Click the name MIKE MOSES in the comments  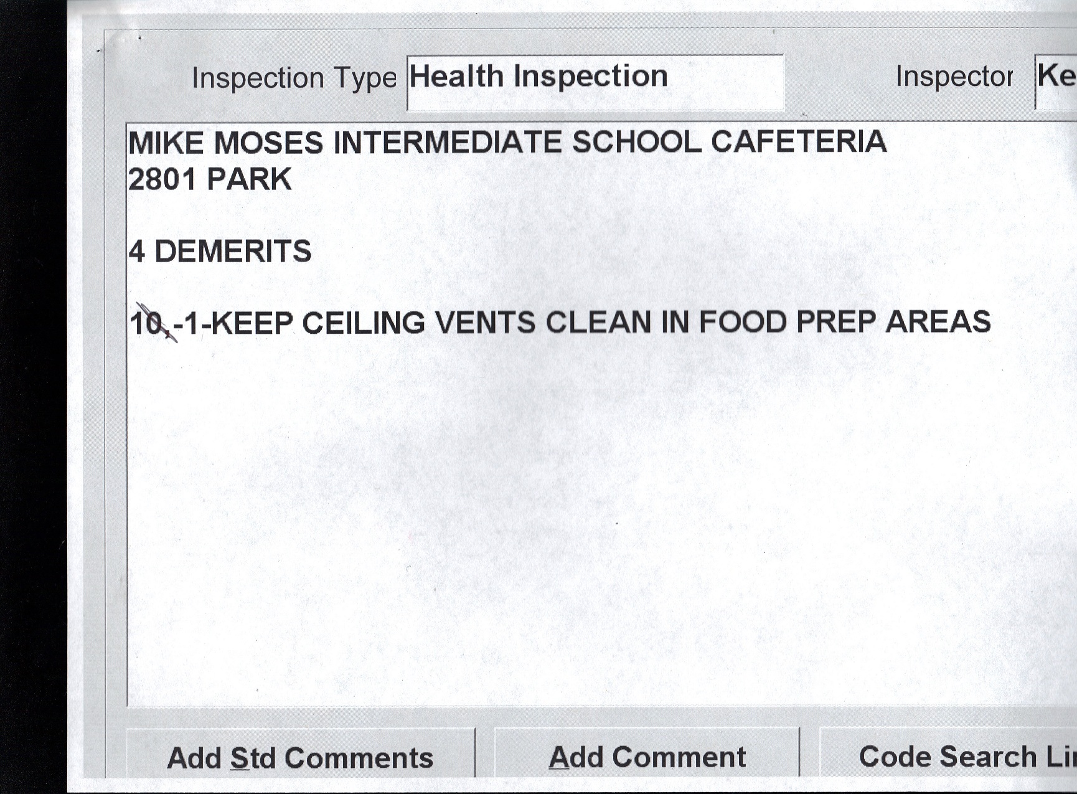(225, 143)
